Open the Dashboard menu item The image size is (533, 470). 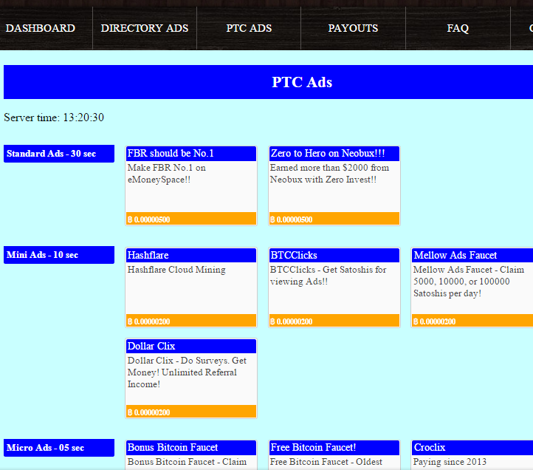(x=41, y=28)
